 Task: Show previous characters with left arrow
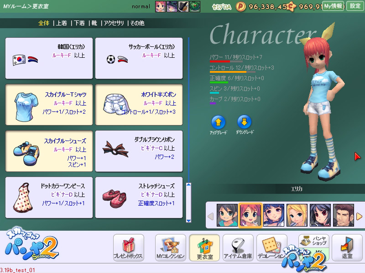[210, 216]
